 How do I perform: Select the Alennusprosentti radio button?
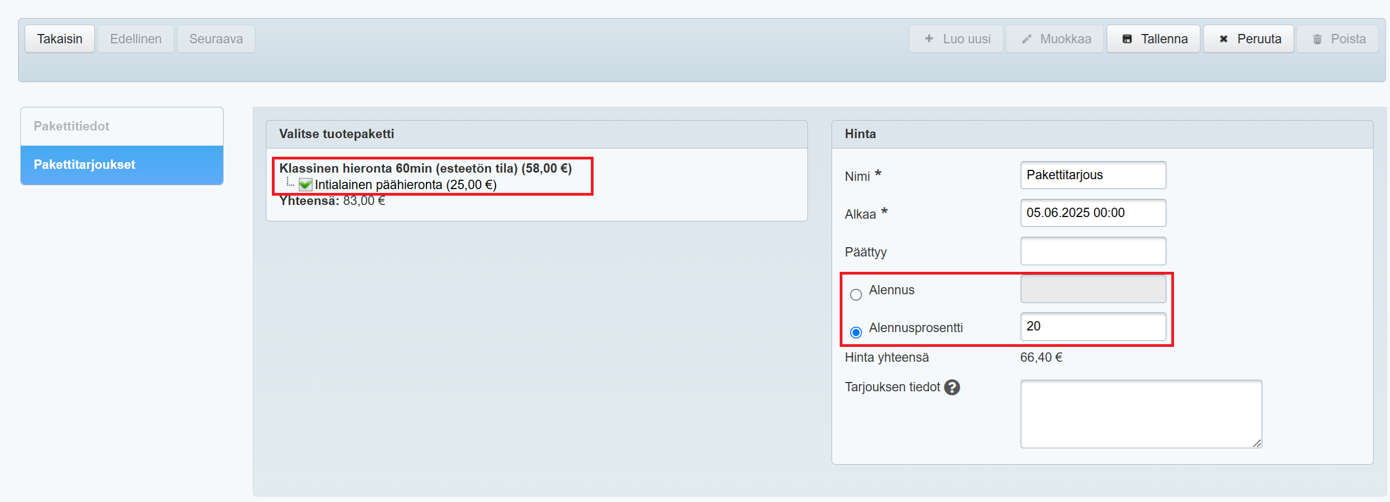pos(856,333)
